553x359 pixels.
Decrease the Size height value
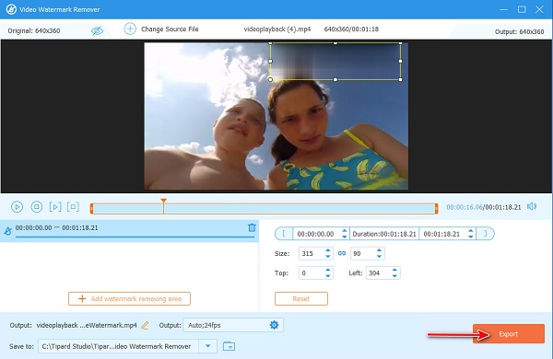click(379, 257)
